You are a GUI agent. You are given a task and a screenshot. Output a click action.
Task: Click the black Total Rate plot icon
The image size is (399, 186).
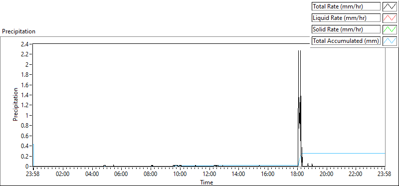(390, 6)
